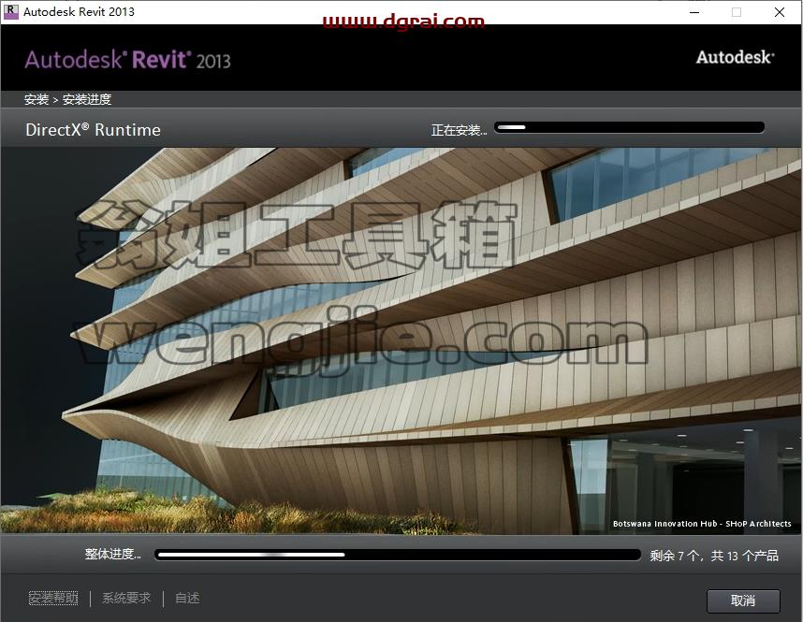Open the Installation Help (安装帮助) link
The image size is (803, 622).
pos(53,598)
